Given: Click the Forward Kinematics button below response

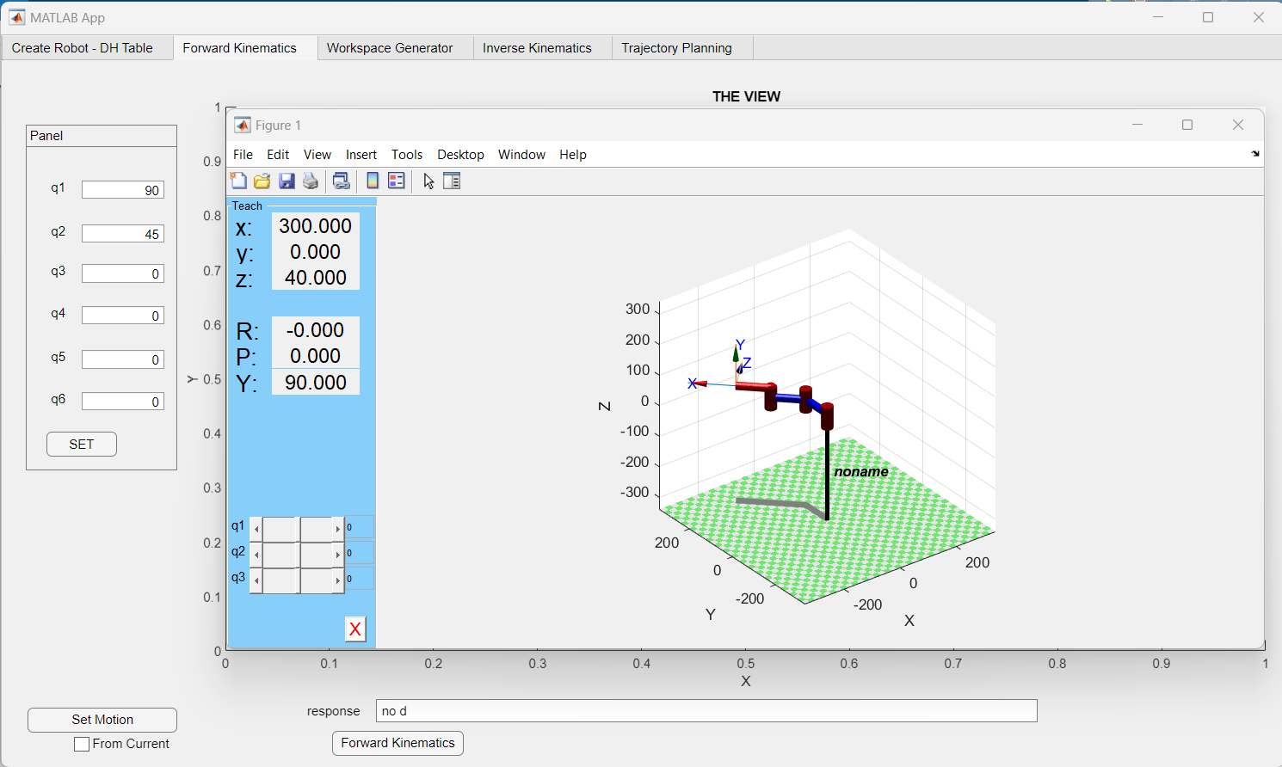Looking at the screenshot, I should (x=398, y=743).
